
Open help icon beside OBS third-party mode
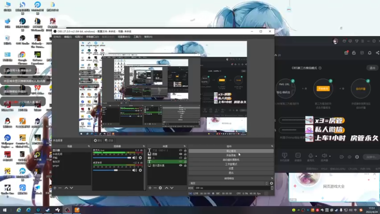[320, 68]
